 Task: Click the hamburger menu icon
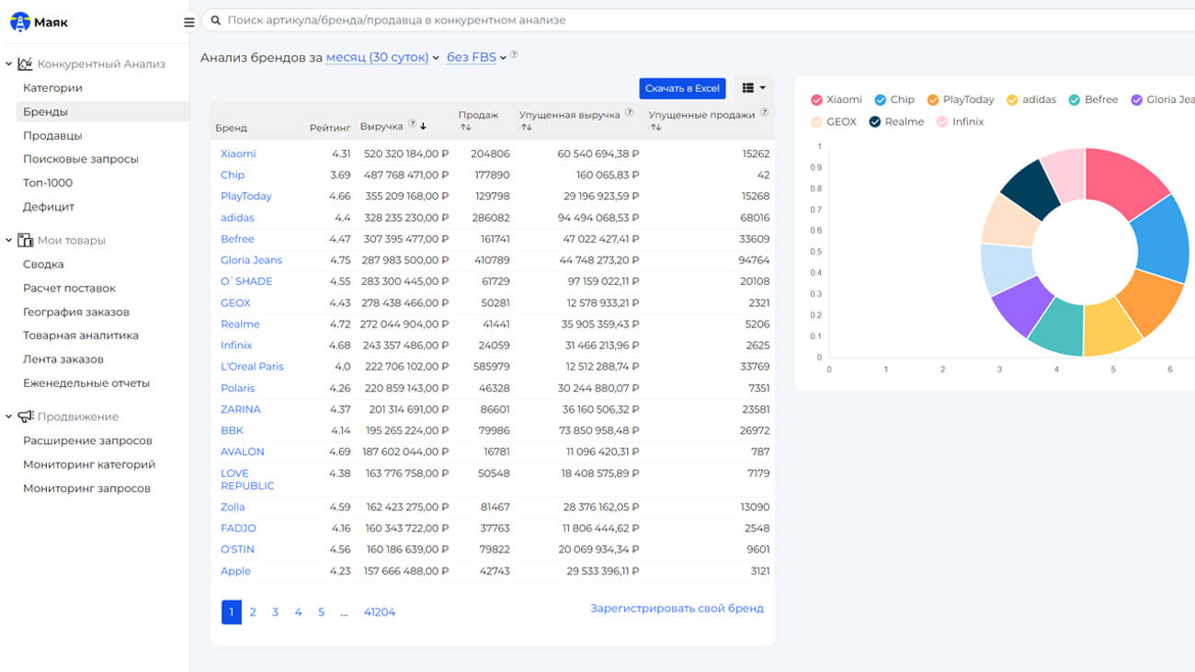[x=189, y=22]
